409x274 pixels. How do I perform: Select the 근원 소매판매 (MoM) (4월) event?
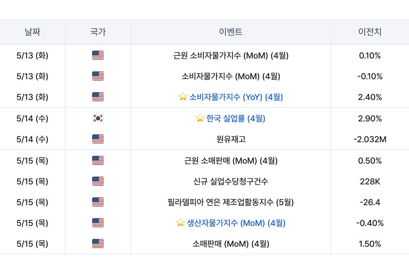[231, 161]
